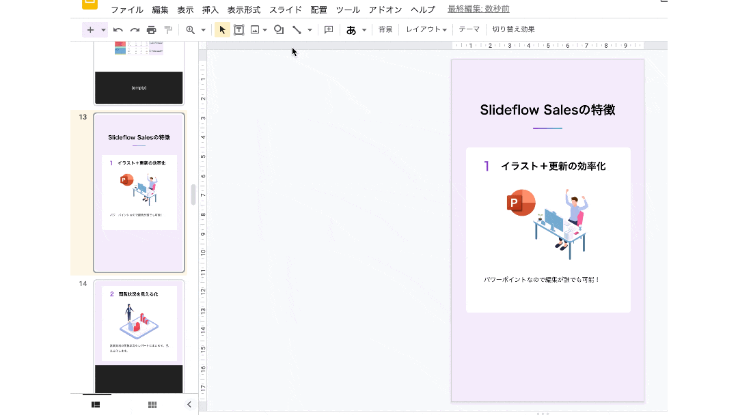Select slide 14 thumbnail
Image resolution: width=738 pixels, height=415 pixels.
pyautogui.click(x=139, y=334)
